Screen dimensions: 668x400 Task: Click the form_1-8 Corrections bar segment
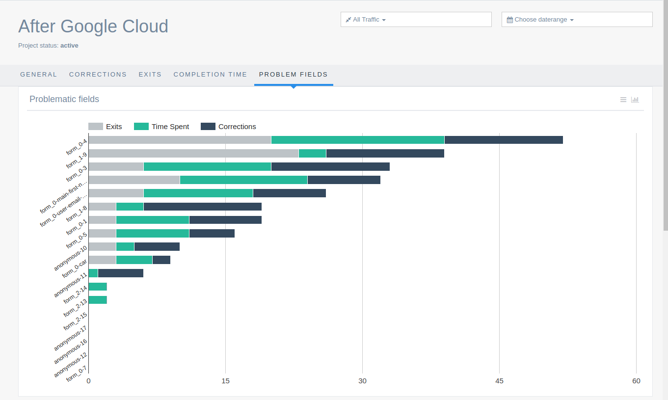(x=203, y=207)
